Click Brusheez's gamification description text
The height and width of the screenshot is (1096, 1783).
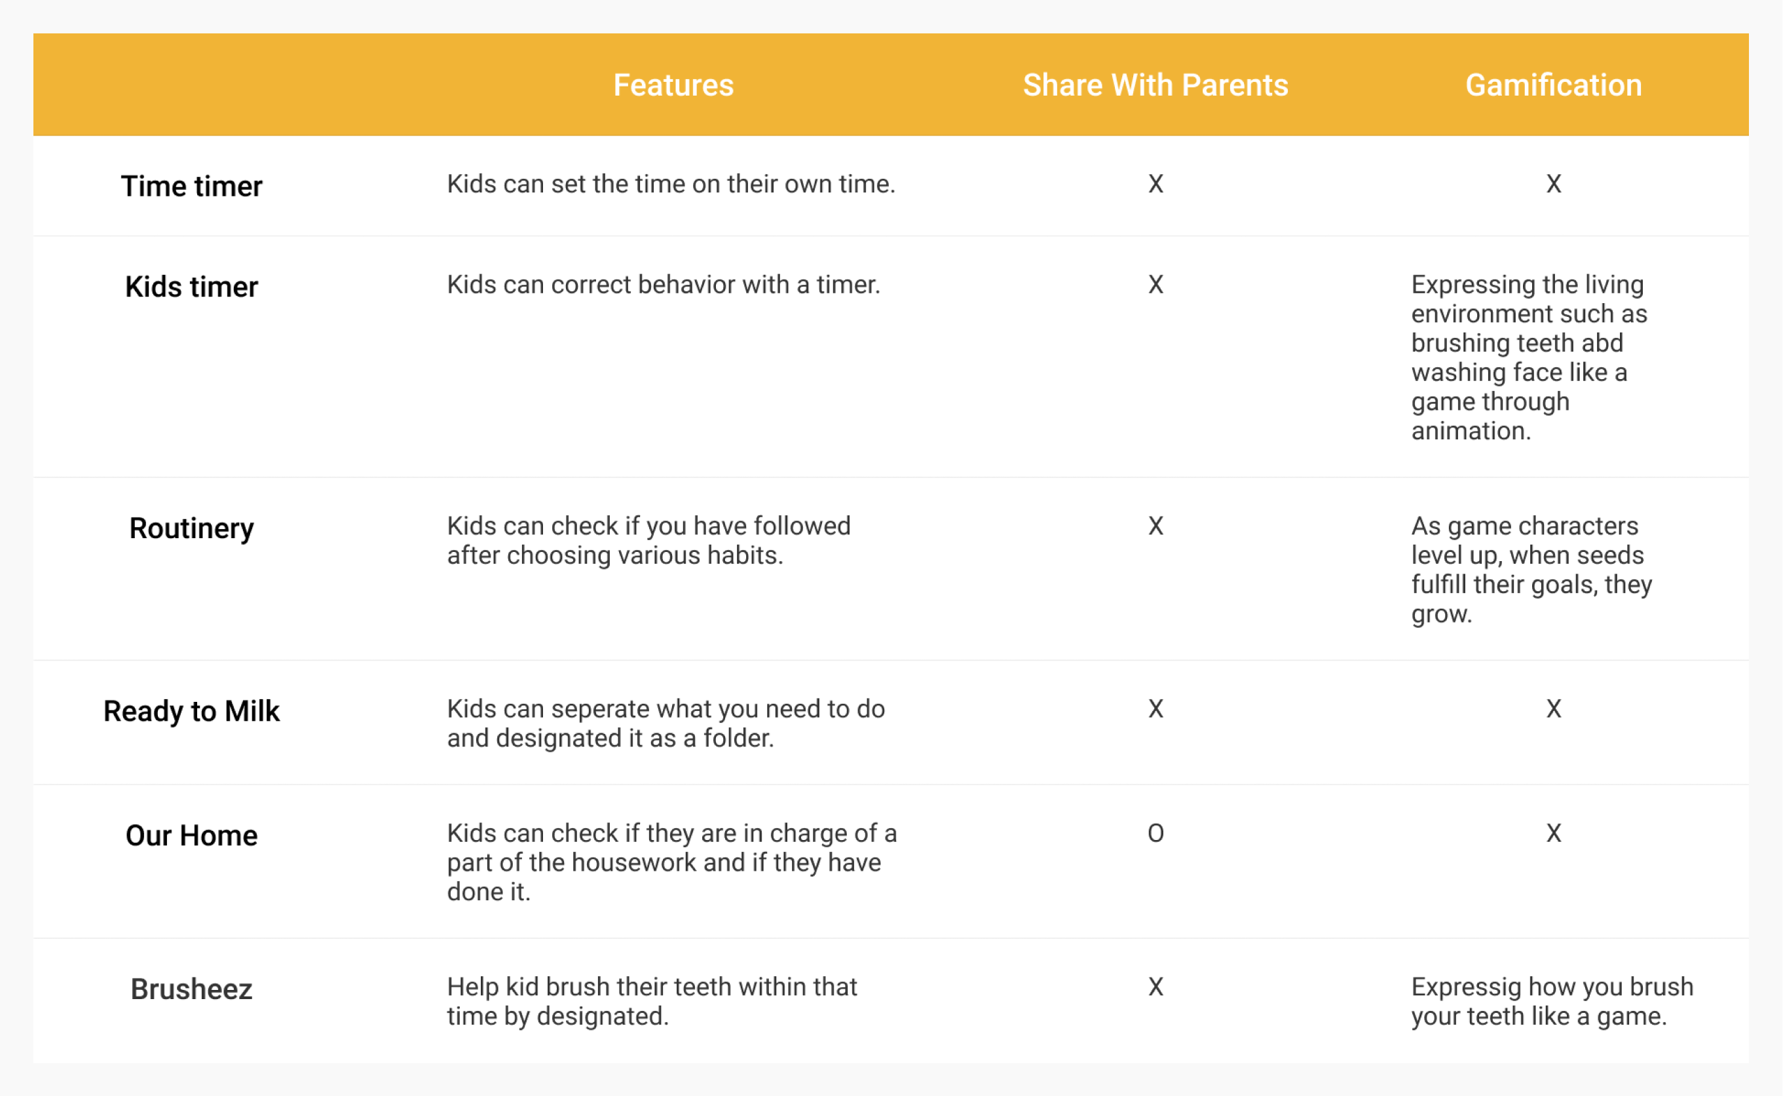click(x=1552, y=1002)
